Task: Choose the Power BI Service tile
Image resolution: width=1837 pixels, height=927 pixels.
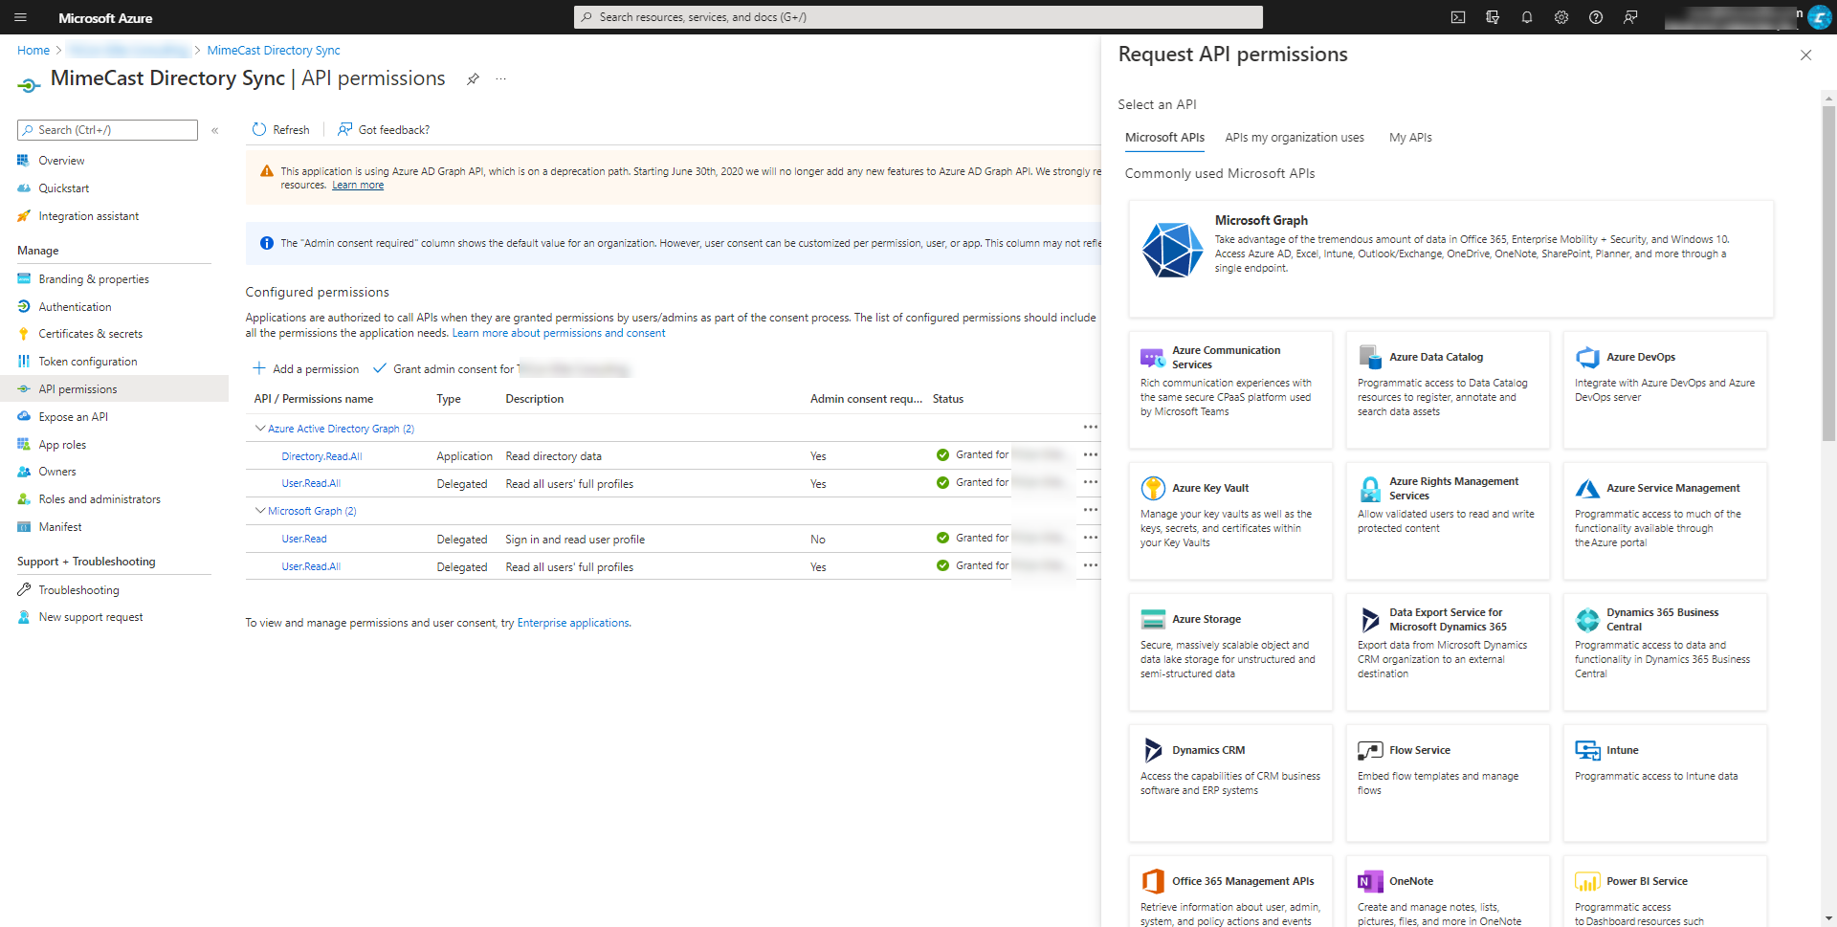Action: [x=1665, y=891]
